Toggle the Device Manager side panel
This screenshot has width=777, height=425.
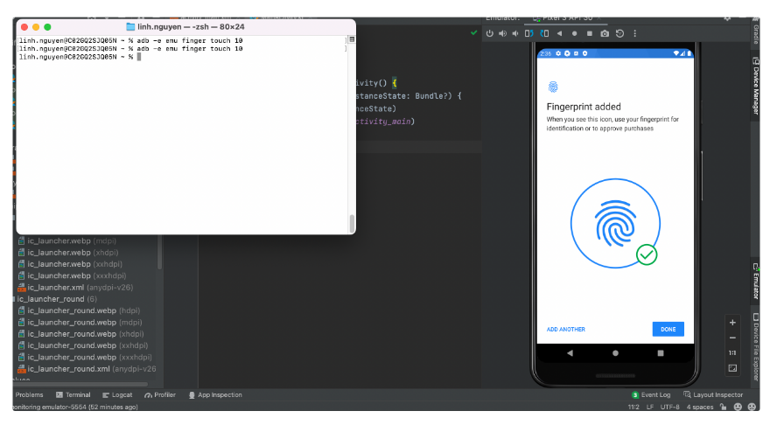coord(755,87)
